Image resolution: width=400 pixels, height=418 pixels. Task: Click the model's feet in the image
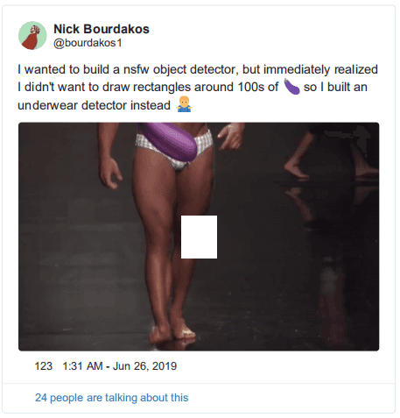[172, 333]
